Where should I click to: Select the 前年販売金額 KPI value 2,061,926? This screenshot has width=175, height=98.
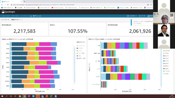140,31
